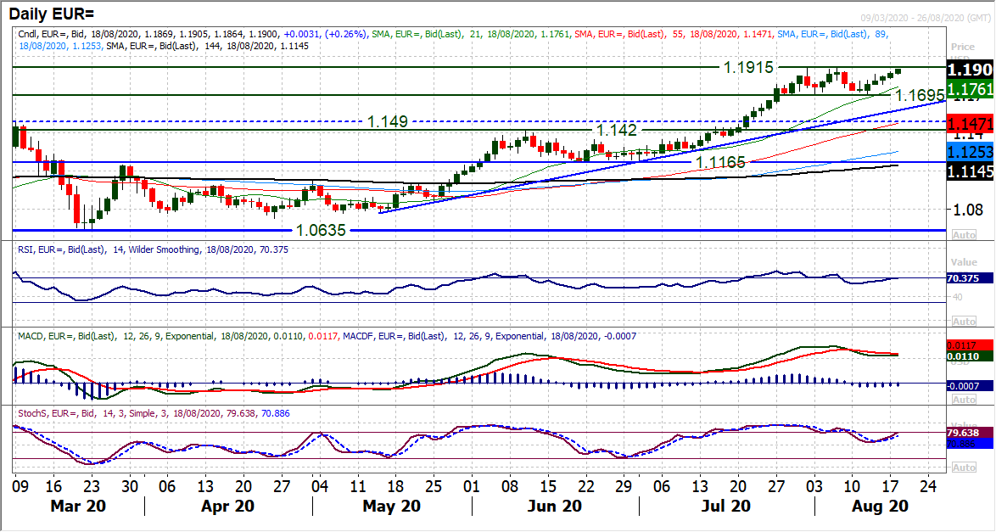The width and height of the screenshot is (996, 532).
Task: Select the 1.190 last price tag
Action: [x=971, y=68]
